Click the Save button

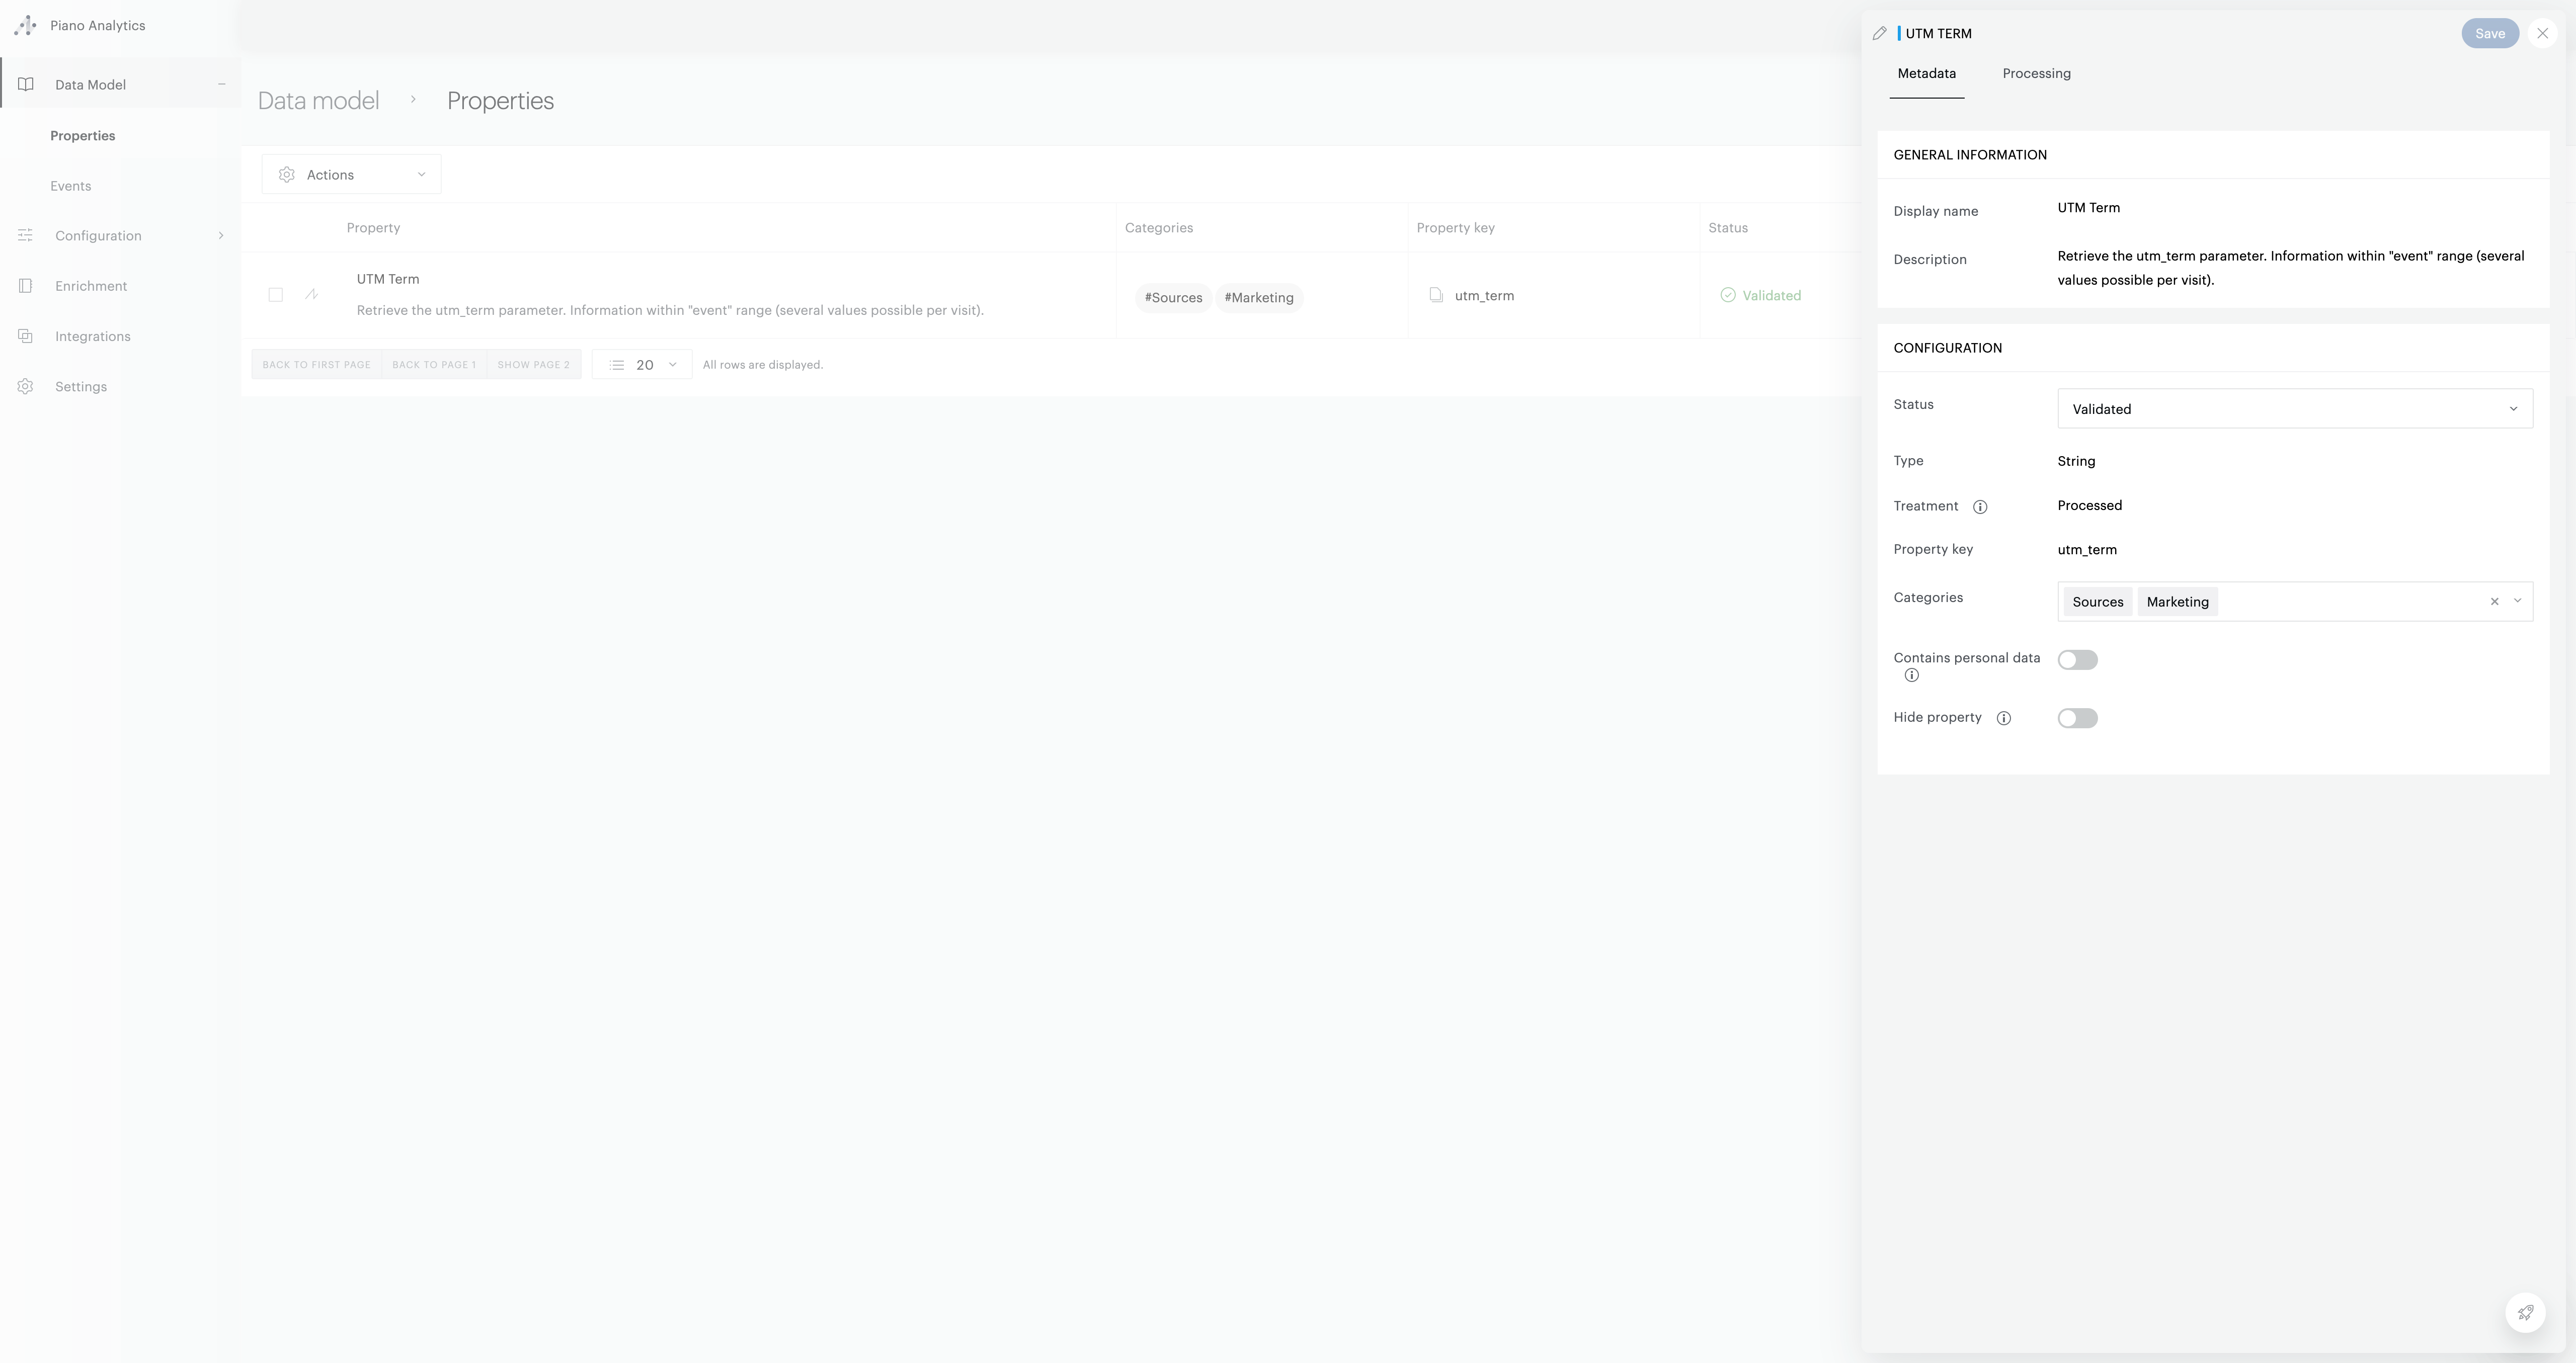[2490, 33]
